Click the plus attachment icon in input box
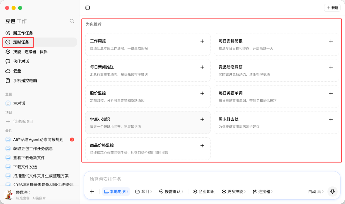Image resolution: width=345 pixels, height=204 pixels. (x=92, y=192)
